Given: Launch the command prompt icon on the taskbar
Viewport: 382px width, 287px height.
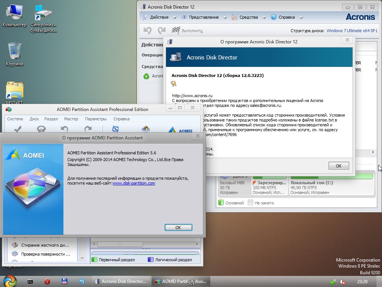Looking at the screenshot, I should (30, 282).
